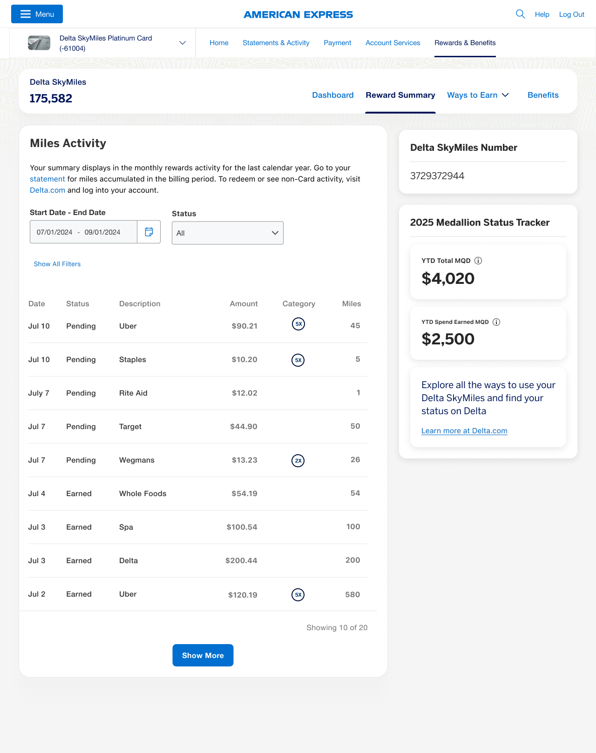Click the American Express logo
This screenshot has width=596, height=753.
point(298,14)
